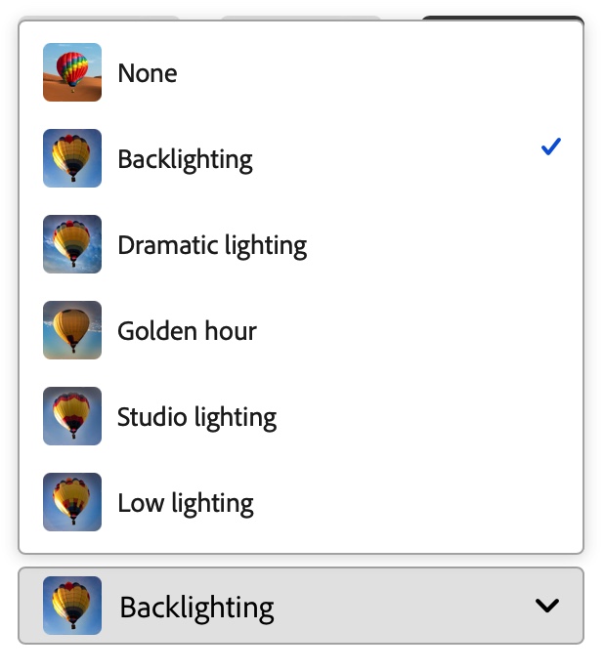The height and width of the screenshot is (672, 604).
Task: Open the Backlighting dropdown field
Action: coord(301,606)
